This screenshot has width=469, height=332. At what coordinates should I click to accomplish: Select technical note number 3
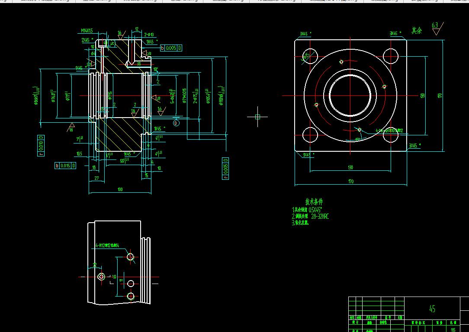[300, 223]
